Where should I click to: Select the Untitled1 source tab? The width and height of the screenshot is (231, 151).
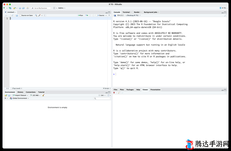coord(10,12)
